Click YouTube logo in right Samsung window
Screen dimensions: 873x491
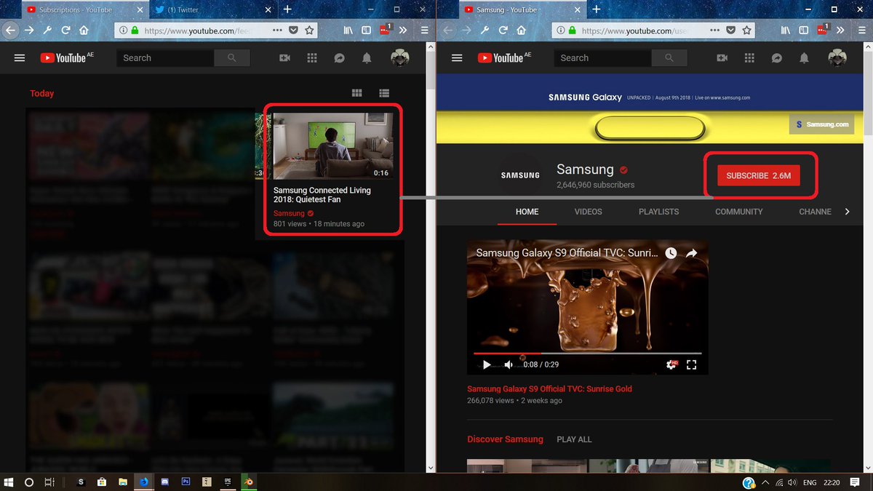(x=500, y=57)
